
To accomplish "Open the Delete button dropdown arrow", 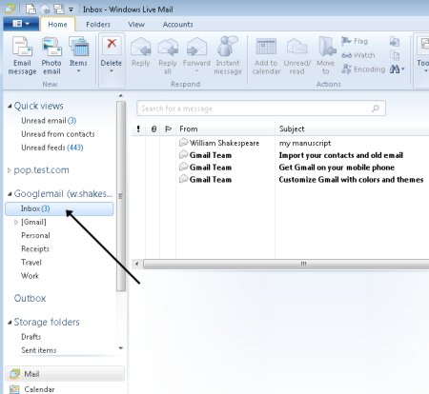I will [112, 71].
